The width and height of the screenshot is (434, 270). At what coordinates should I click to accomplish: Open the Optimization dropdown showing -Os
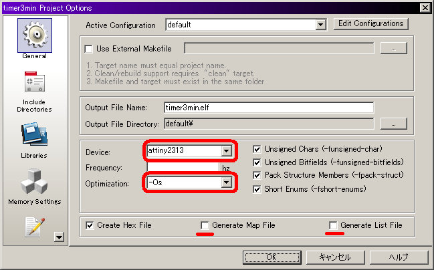click(227, 182)
